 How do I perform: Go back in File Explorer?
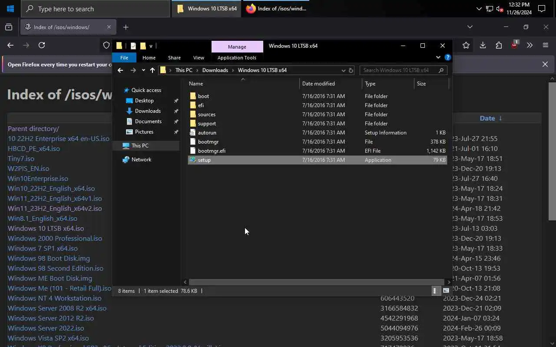[x=120, y=70]
